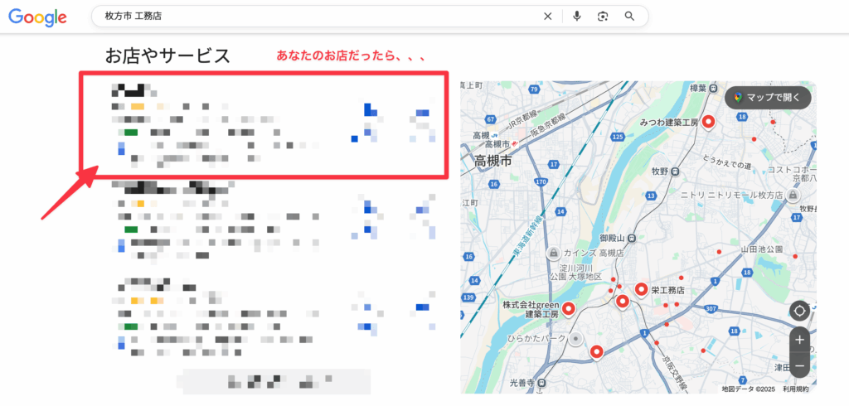Click the blurred button below the listings
This screenshot has width=849, height=406.
[x=276, y=381]
